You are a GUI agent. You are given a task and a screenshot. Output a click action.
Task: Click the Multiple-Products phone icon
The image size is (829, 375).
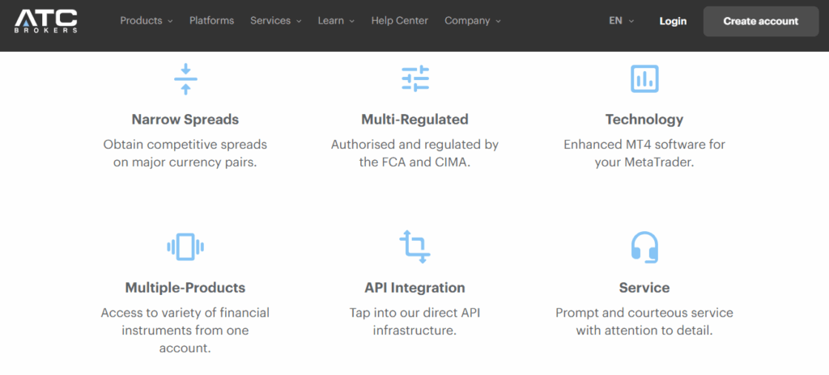185,246
